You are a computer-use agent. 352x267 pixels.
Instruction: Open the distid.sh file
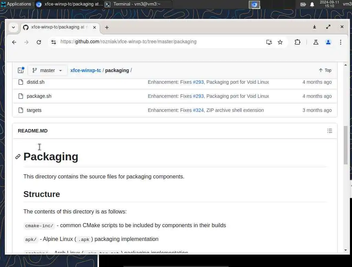(x=35, y=82)
